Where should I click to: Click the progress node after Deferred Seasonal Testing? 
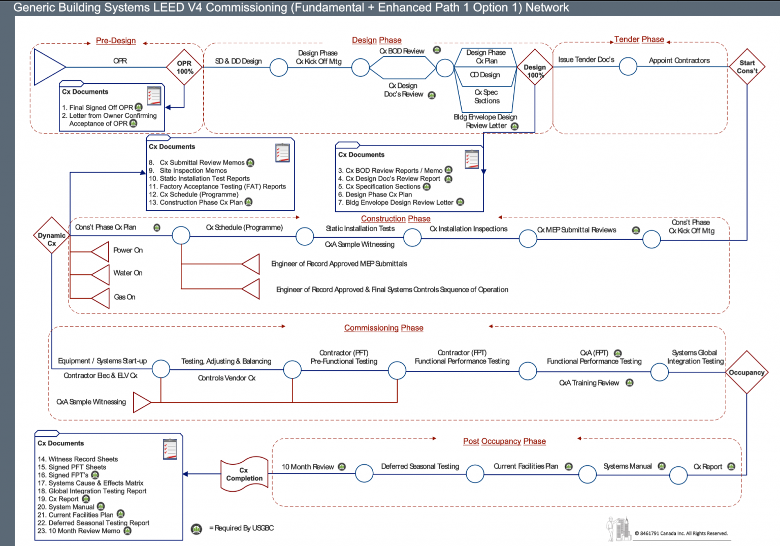click(x=475, y=473)
